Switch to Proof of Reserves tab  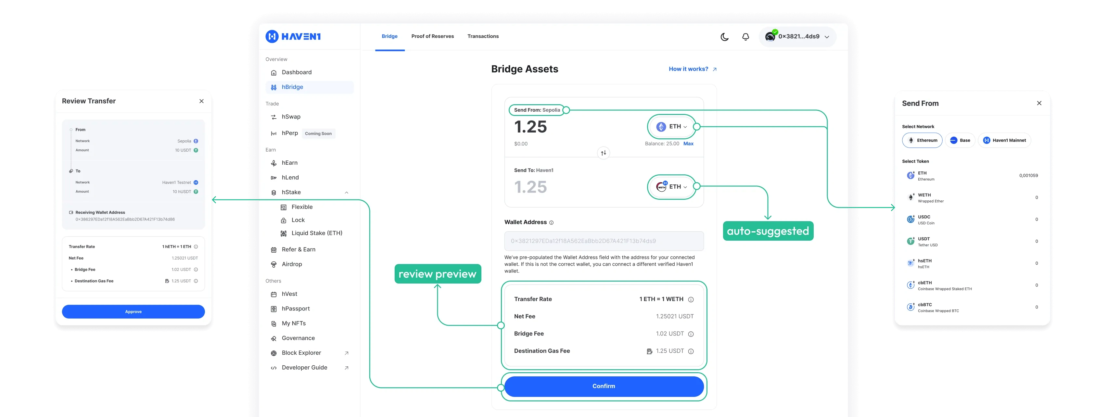tap(432, 36)
